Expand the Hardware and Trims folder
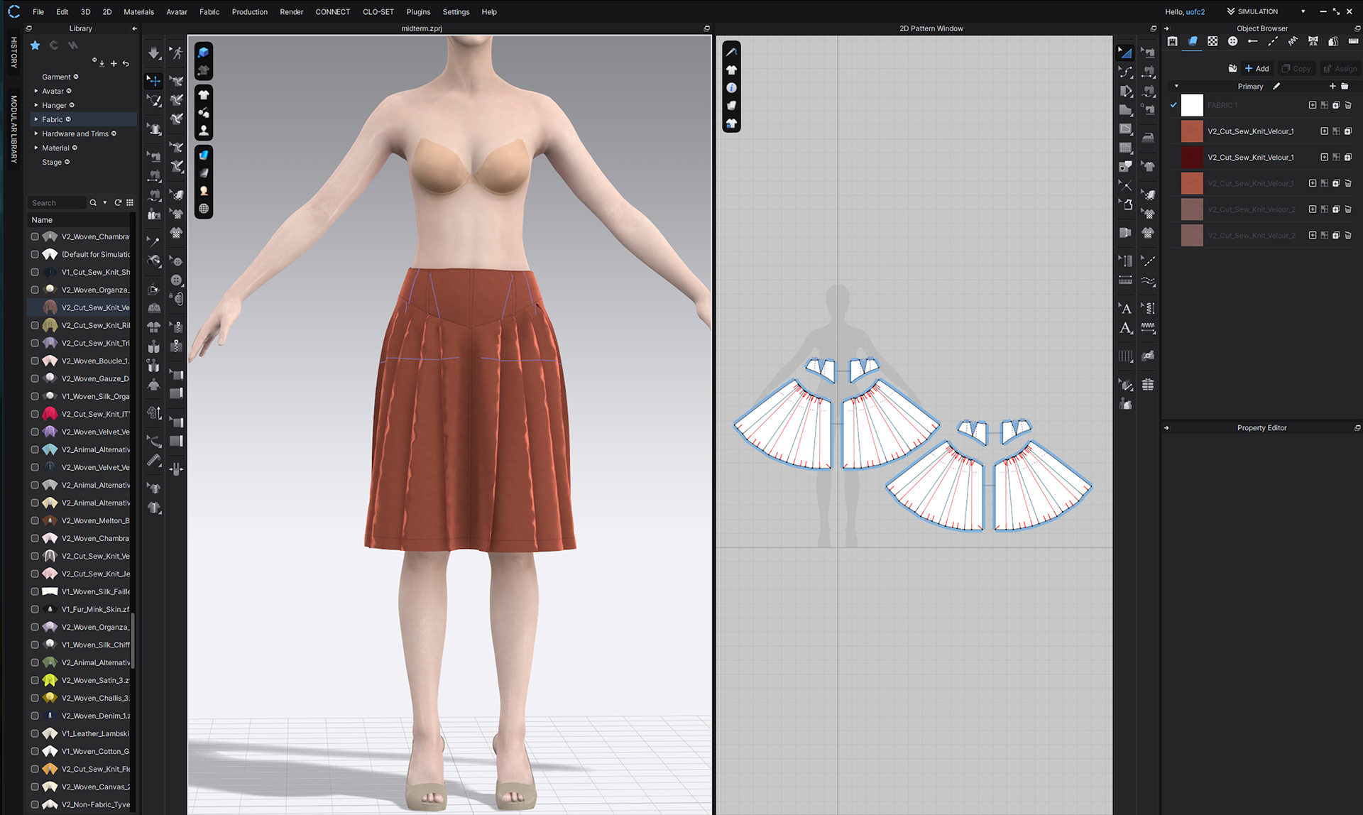 36,133
